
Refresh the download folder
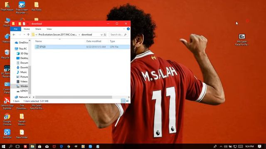pyautogui.click(x=105, y=35)
